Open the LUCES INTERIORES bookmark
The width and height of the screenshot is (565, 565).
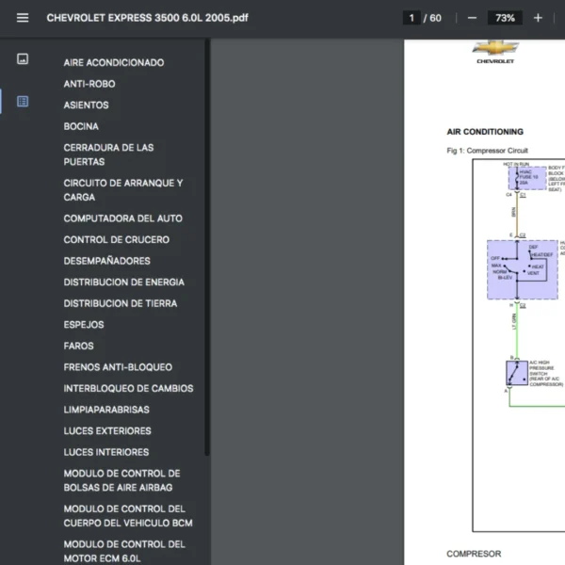[x=105, y=452]
